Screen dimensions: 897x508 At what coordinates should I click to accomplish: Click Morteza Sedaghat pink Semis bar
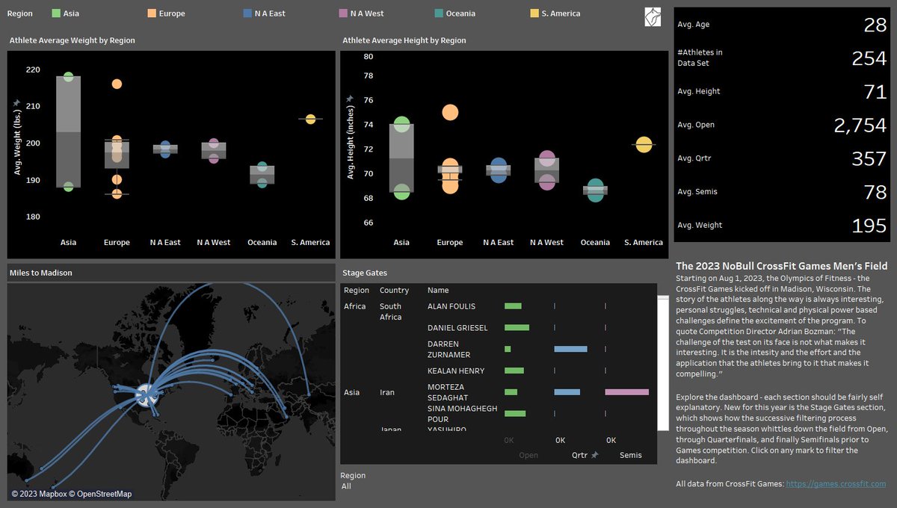[627, 392]
